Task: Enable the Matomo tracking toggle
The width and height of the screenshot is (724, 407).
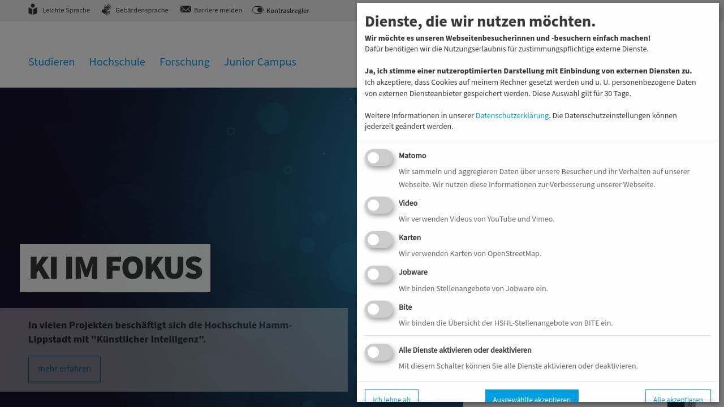Action: [379, 158]
